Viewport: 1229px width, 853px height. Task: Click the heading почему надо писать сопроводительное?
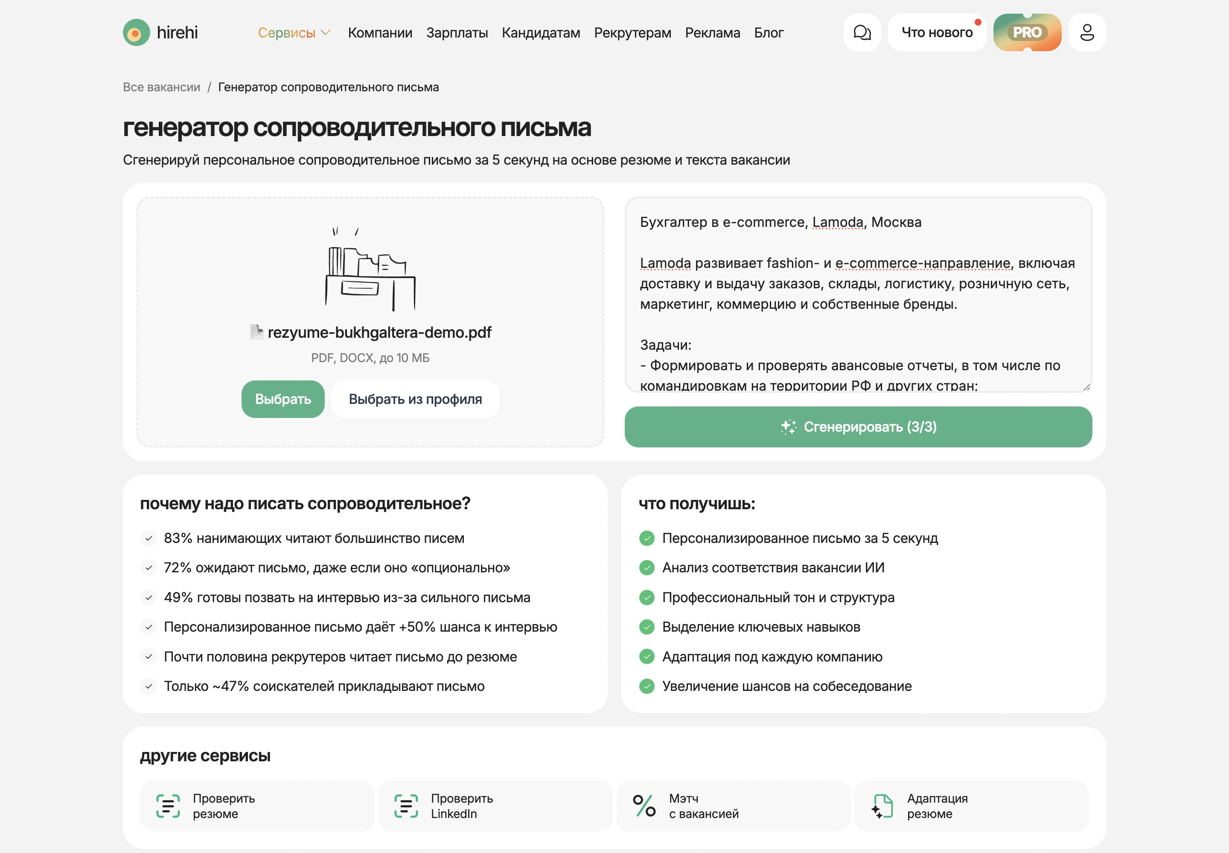(x=306, y=503)
